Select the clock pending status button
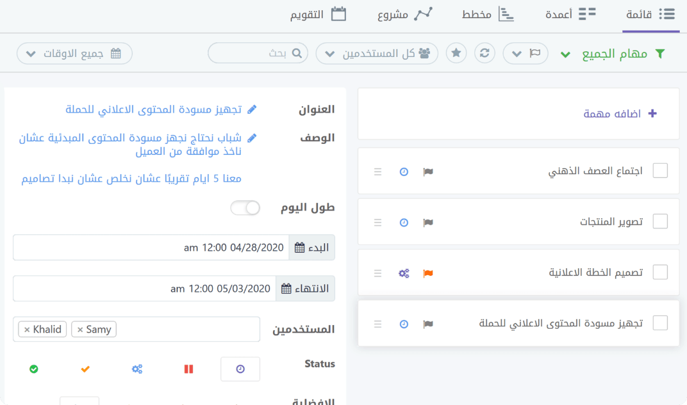The image size is (687, 405). [x=240, y=369]
